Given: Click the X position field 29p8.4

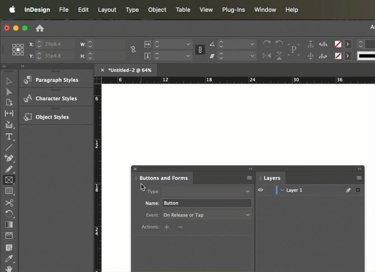Looking at the screenshot, I should pos(59,44).
